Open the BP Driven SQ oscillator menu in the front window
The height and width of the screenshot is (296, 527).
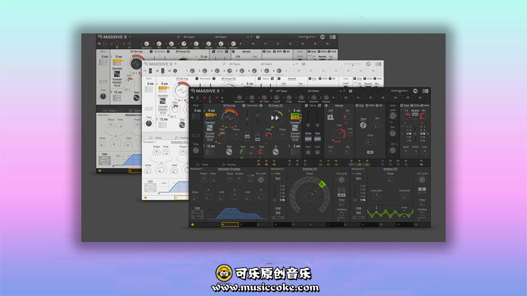(x=276, y=105)
